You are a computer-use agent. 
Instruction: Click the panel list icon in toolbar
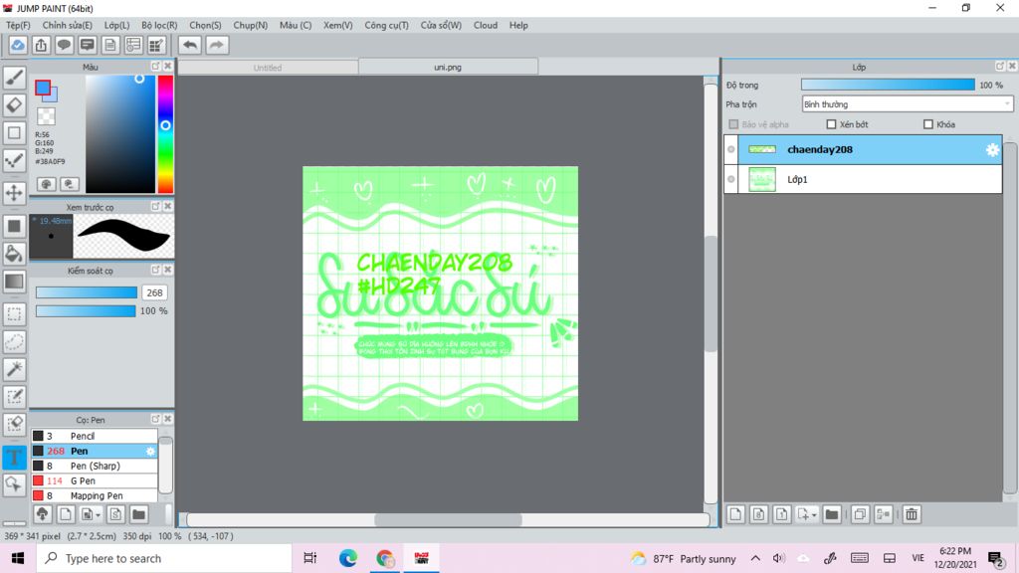click(x=133, y=45)
